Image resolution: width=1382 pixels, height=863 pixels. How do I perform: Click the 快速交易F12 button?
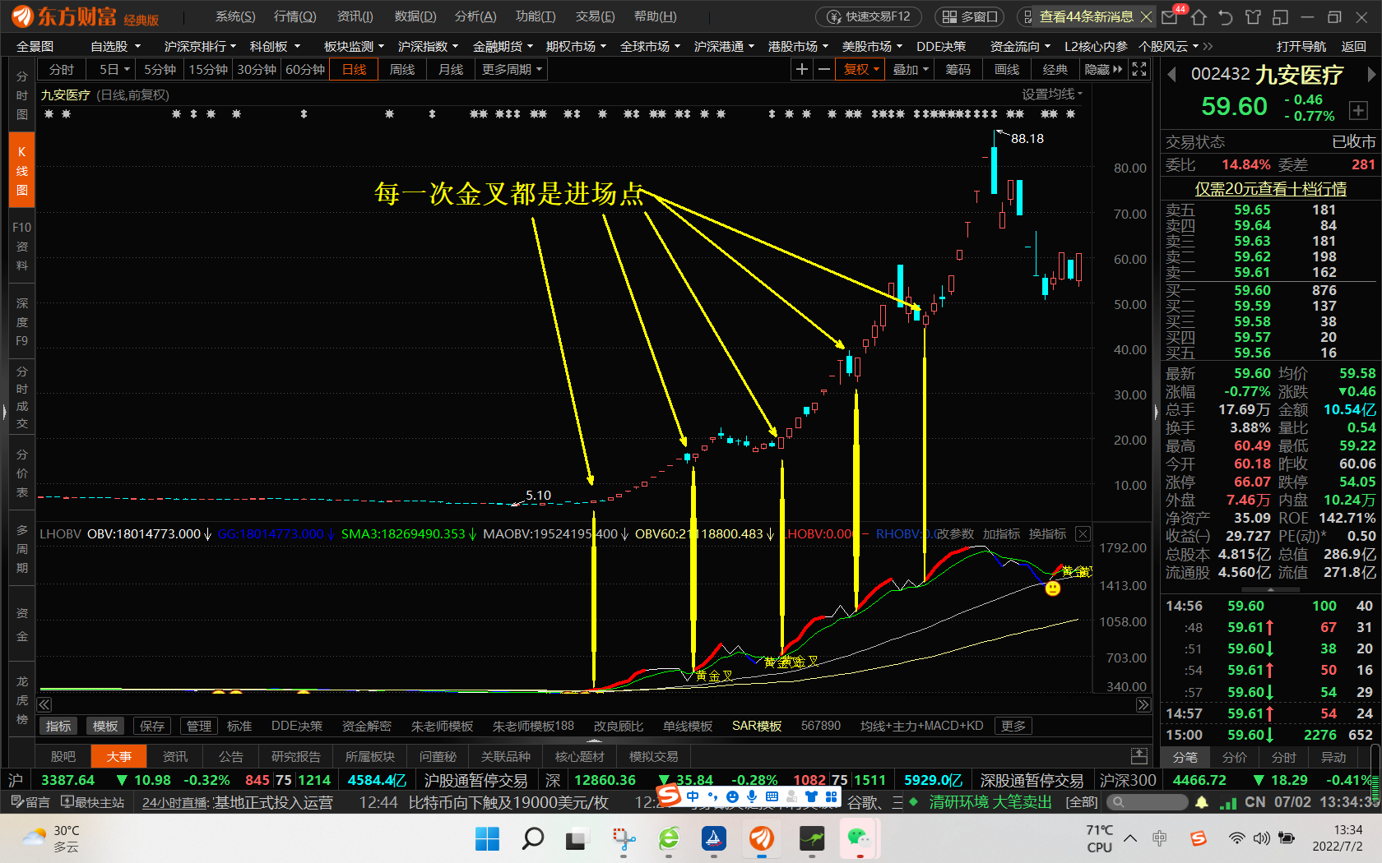pos(870,16)
